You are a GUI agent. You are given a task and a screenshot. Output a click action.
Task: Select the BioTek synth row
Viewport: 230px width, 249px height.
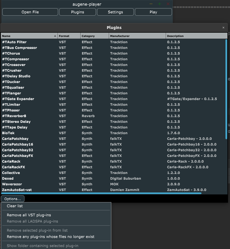[x=113, y=133]
